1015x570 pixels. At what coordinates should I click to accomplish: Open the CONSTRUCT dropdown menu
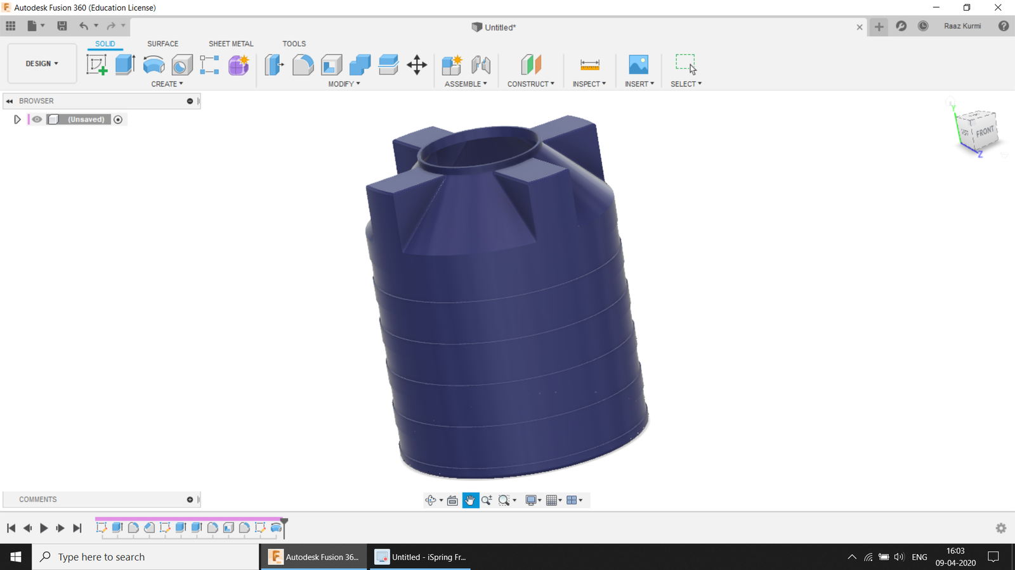point(531,84)
